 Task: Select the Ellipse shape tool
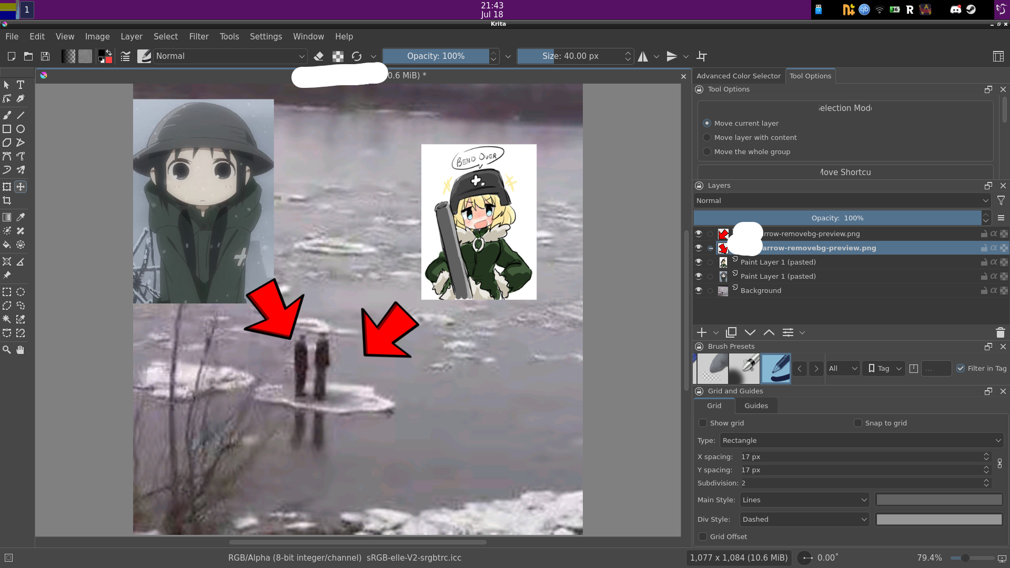21,129
